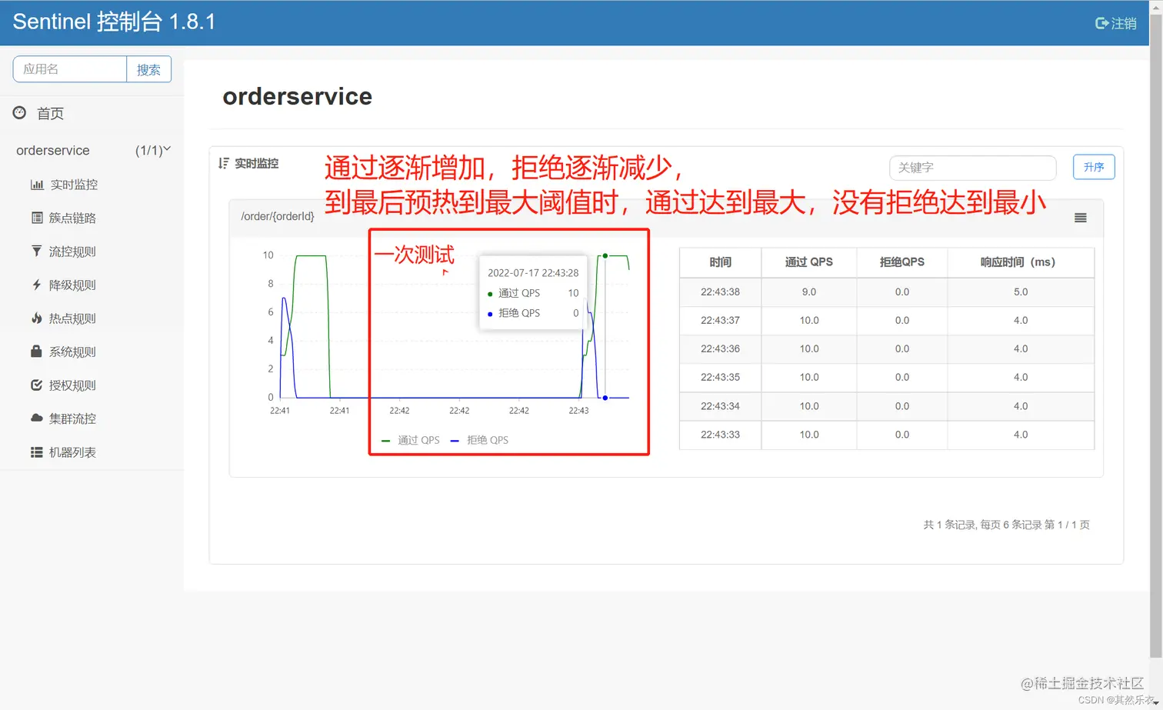Open 机器列表 menu item
The height and width of the screenshot is (710, 1163).
point(72,452)
